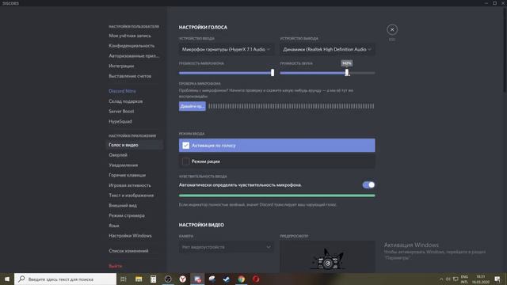Open the Authorized Apps (Авторизованные) section

pyautogui.click(x=134, y=56)
